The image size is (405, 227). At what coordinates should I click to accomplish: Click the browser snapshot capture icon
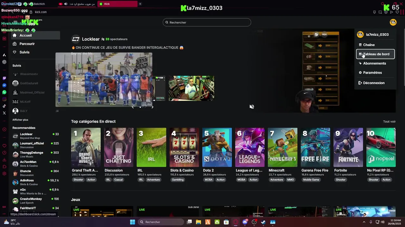point(380,12)
